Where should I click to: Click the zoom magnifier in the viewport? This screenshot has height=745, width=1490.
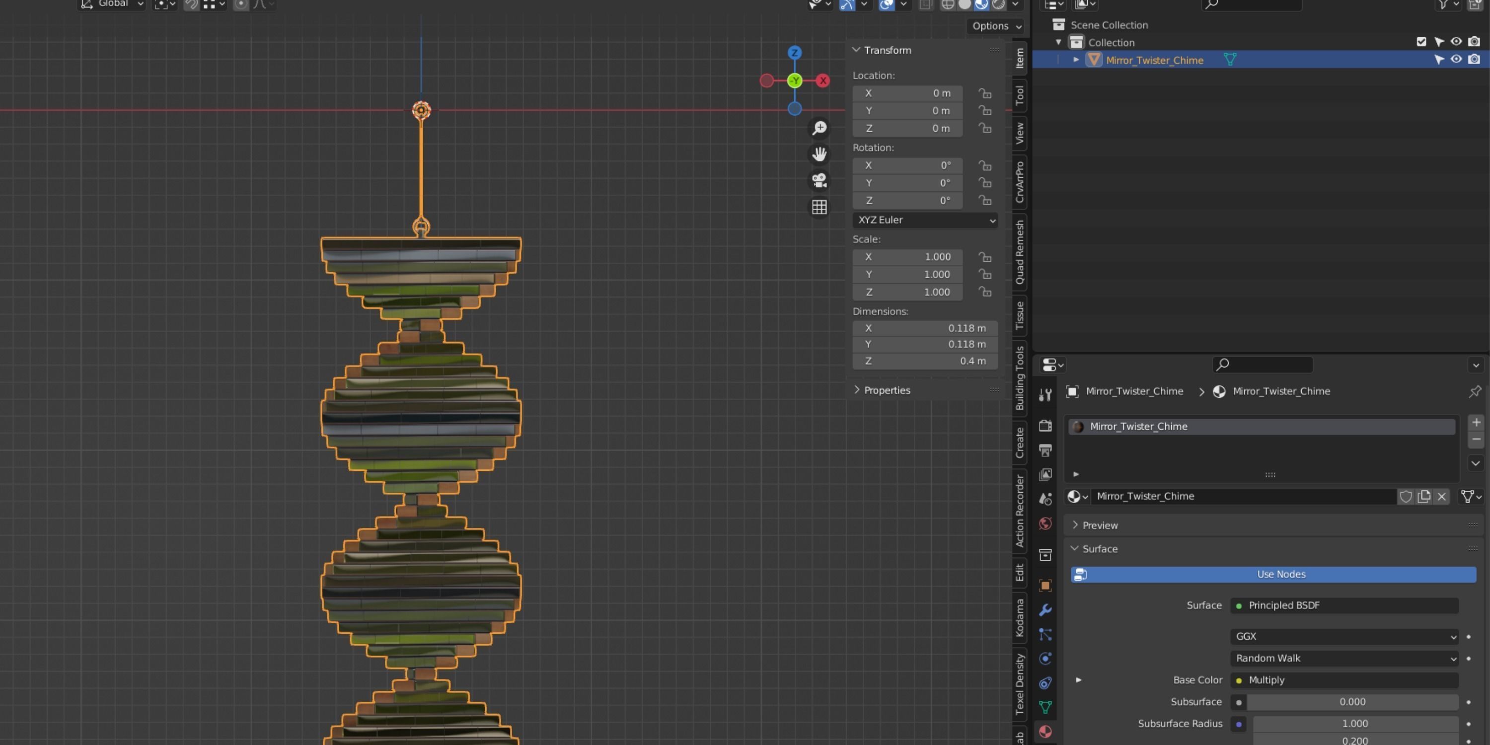819,128
